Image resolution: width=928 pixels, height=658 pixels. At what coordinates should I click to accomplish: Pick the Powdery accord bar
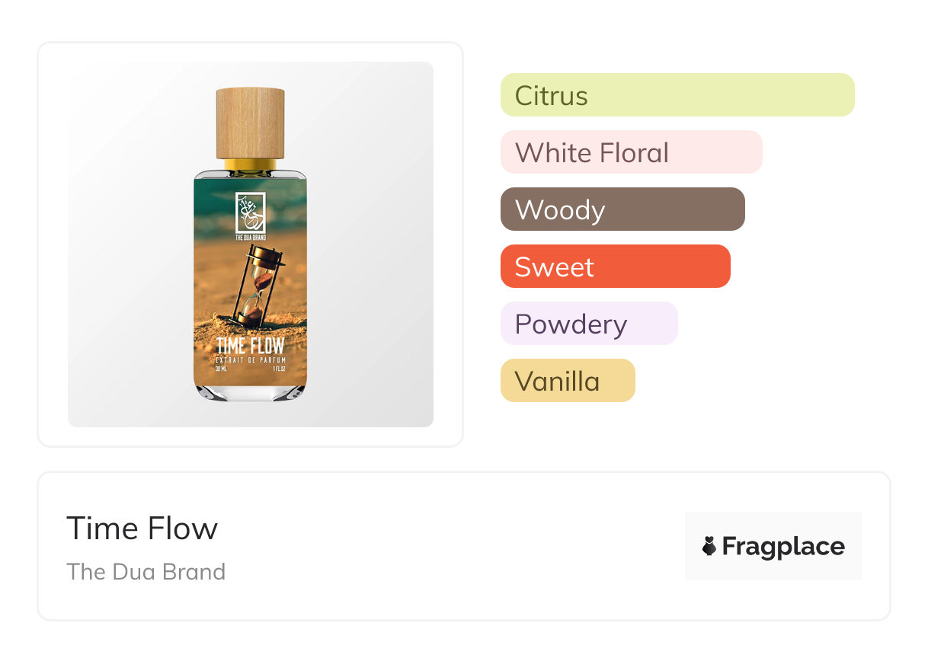[588, 324]
